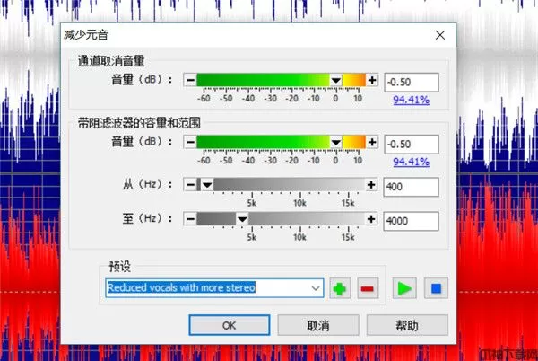Screen dimensions: 538x361
Task: Click the 至 (Hz) slider handle
Action: (x=242, y=219)
